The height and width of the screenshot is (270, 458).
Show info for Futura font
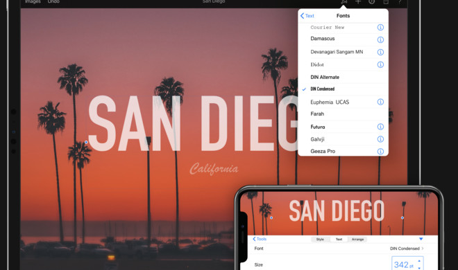(x=380, y=127)
